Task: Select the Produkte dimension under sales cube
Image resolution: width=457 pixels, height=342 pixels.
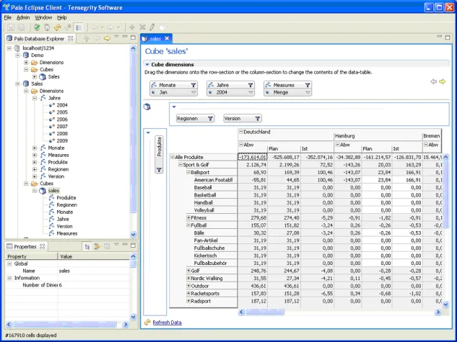Action: coord(66,198)
